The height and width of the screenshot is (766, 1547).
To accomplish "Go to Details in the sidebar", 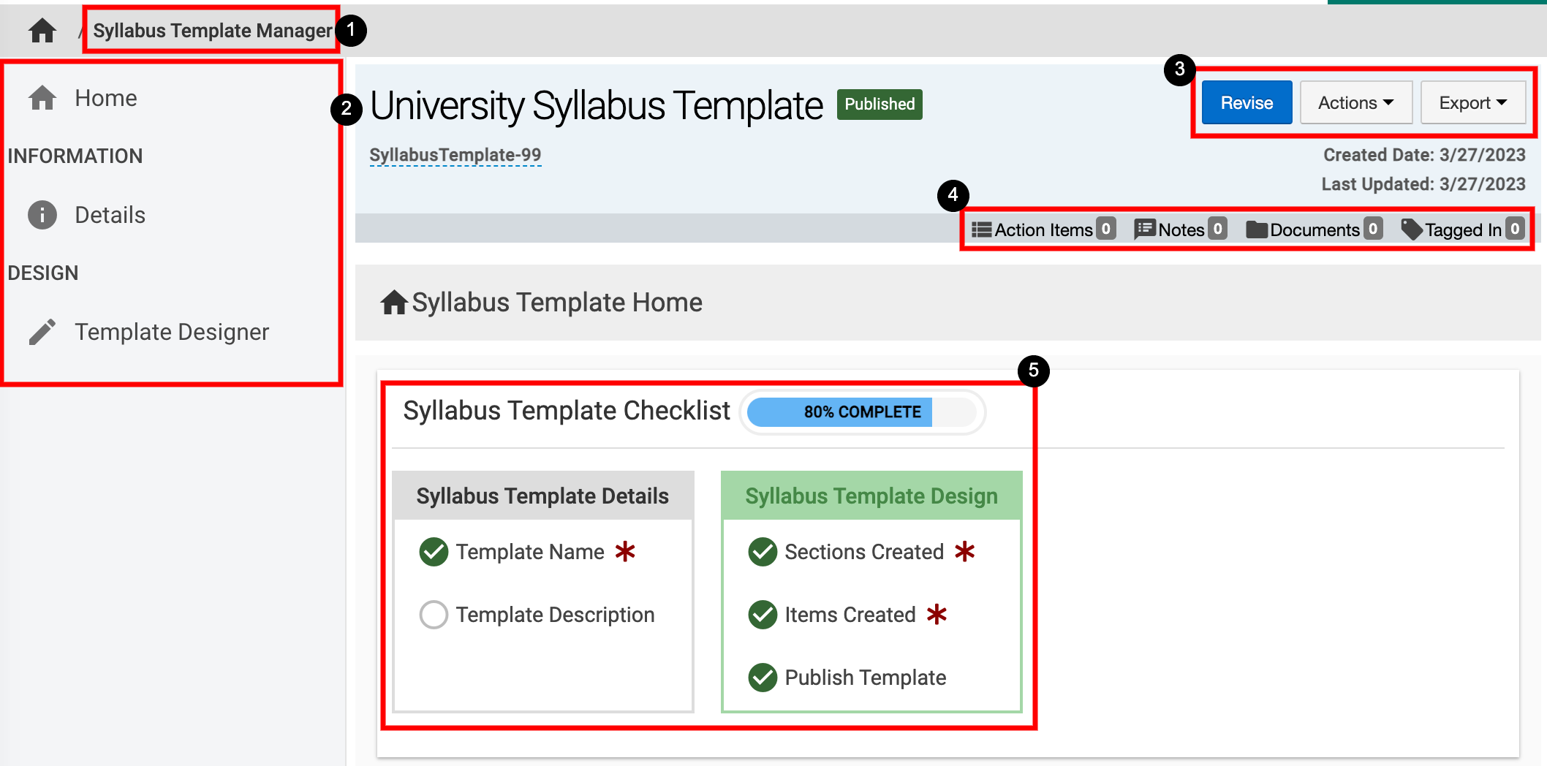I will (110, 215).
